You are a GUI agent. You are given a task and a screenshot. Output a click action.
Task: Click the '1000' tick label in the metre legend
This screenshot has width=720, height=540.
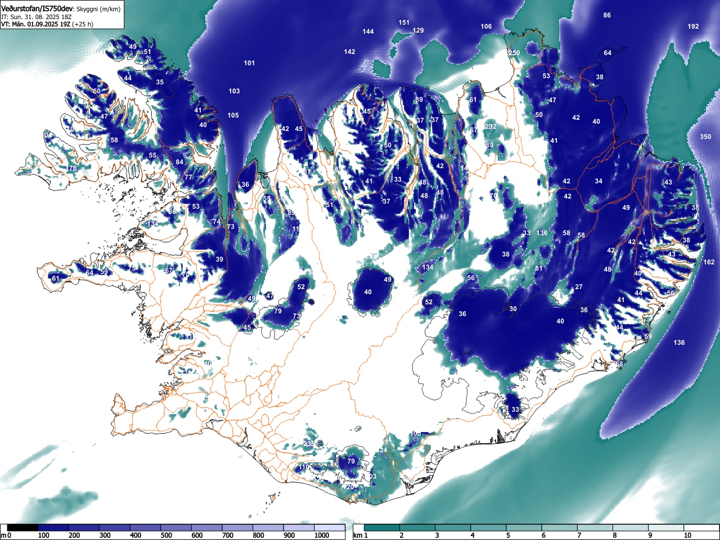point(322,535)
